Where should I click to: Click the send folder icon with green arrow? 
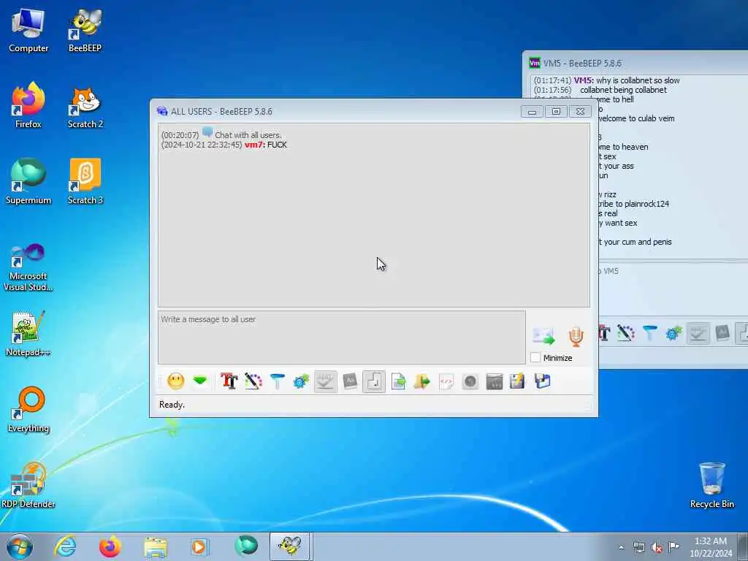click(x=421, y=381)
